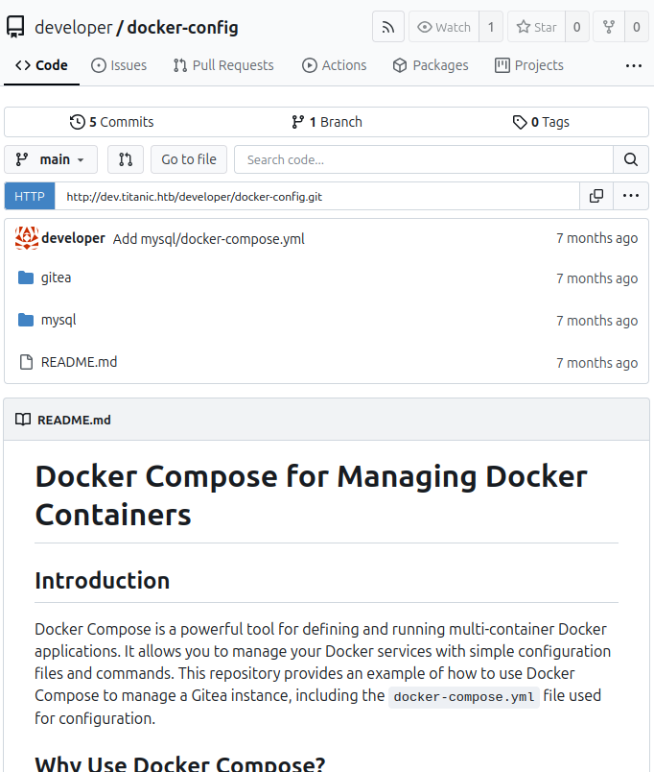Open the compare branches icon button
This screenshot has height=772, width=654.
(125, 159)
